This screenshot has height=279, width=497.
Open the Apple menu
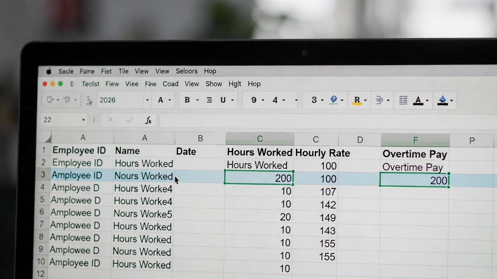click(x=49, y=71)
